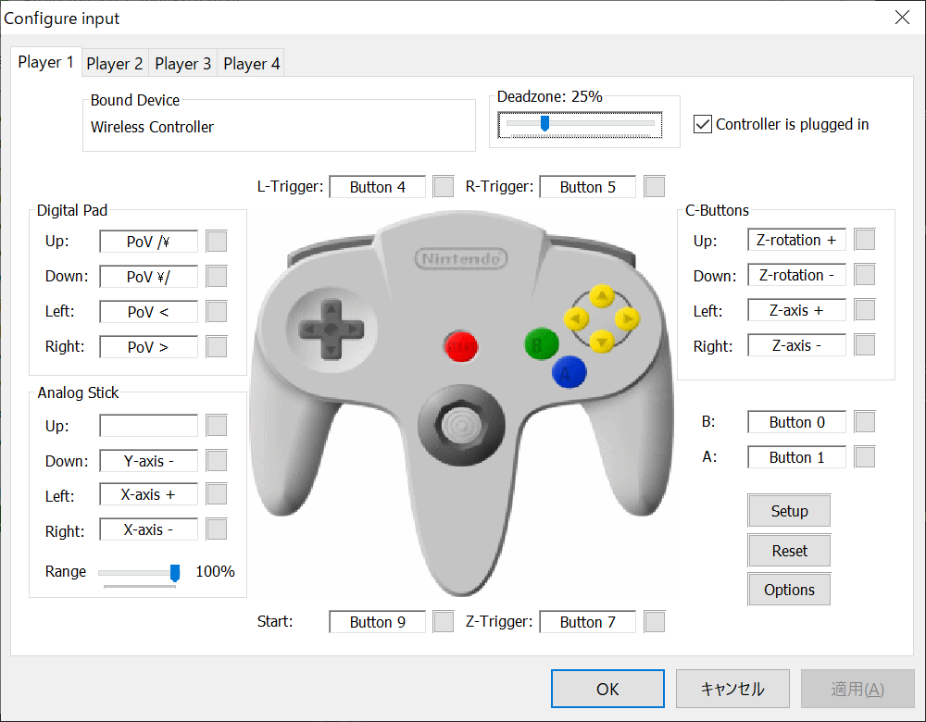Viewport: 926px width, 722px height.
Task: Click small button beside Digital Pad Down
Action: coord(217,276)
